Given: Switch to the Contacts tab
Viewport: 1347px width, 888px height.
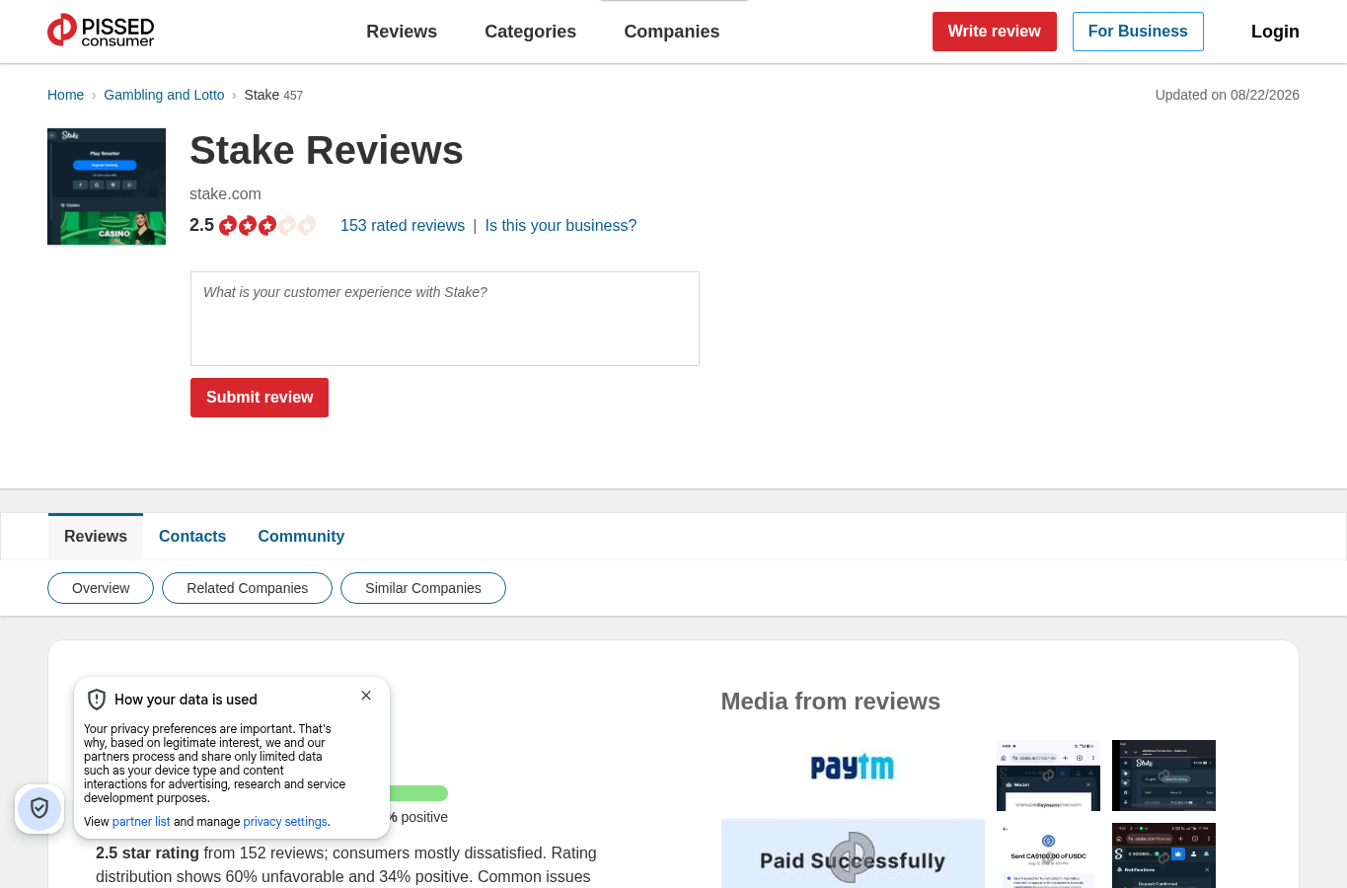Looking at the screenshot, I should (192, 537).
